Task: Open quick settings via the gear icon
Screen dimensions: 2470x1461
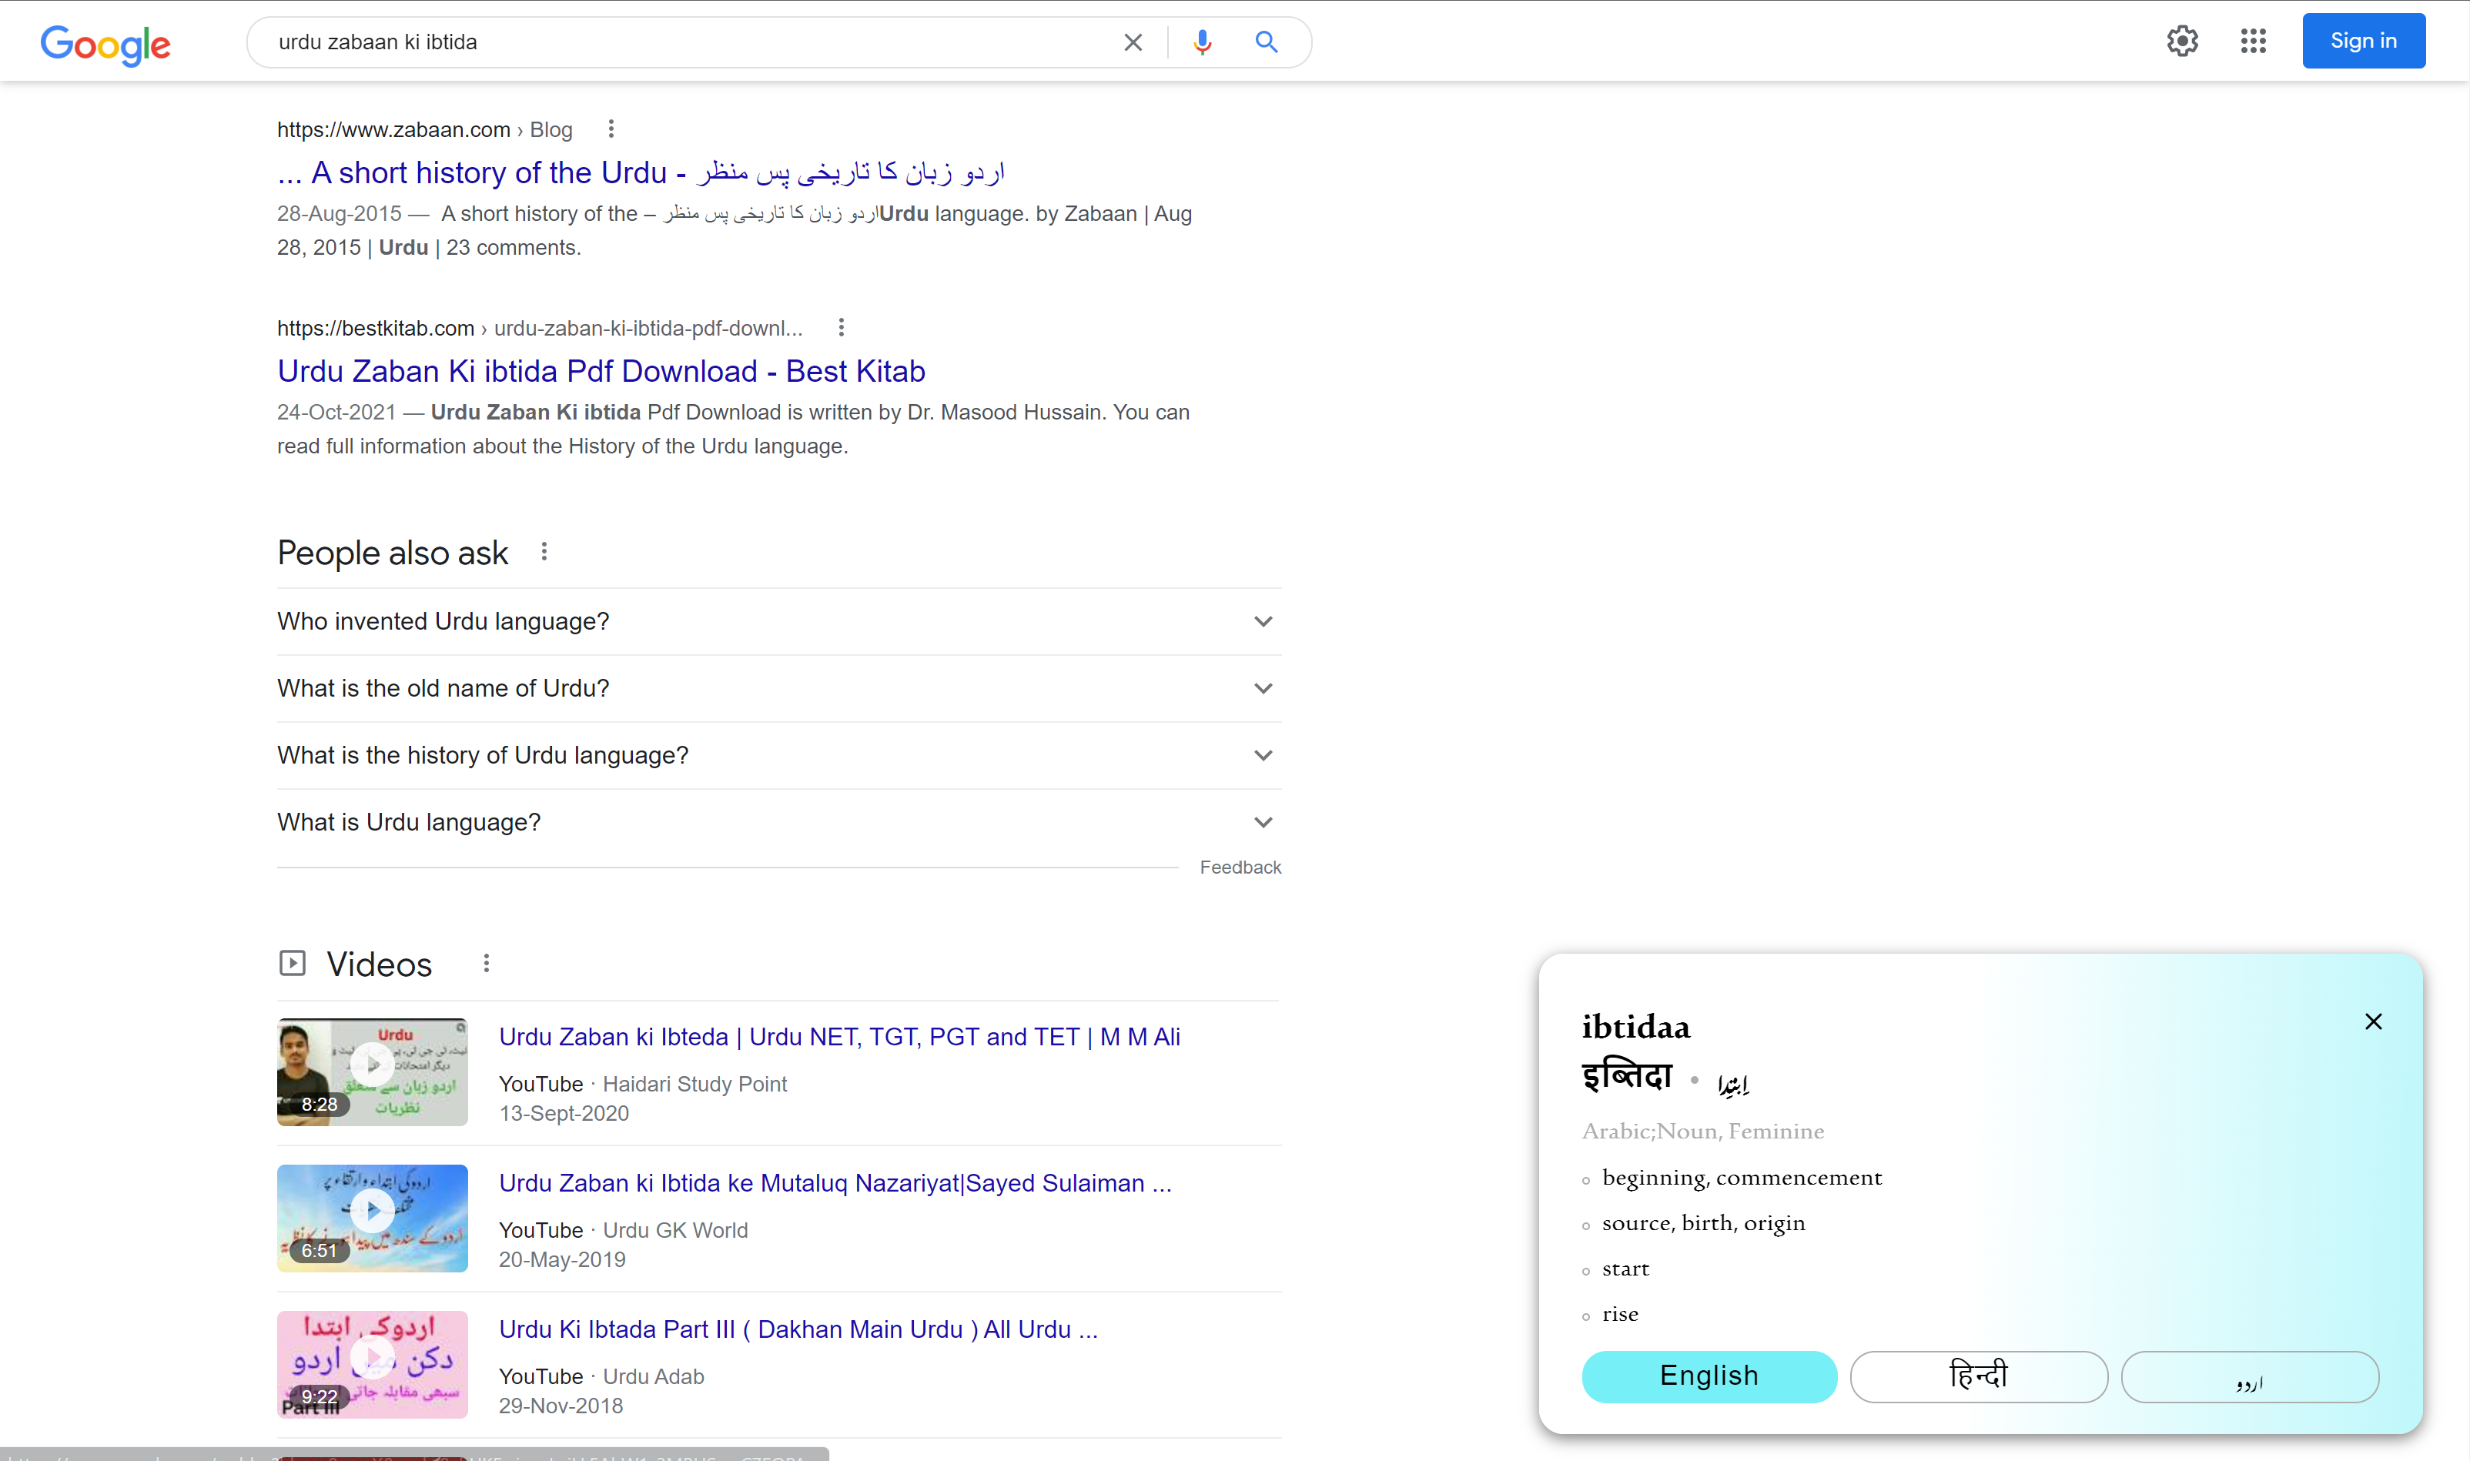Action: (x=2181, y=40)
